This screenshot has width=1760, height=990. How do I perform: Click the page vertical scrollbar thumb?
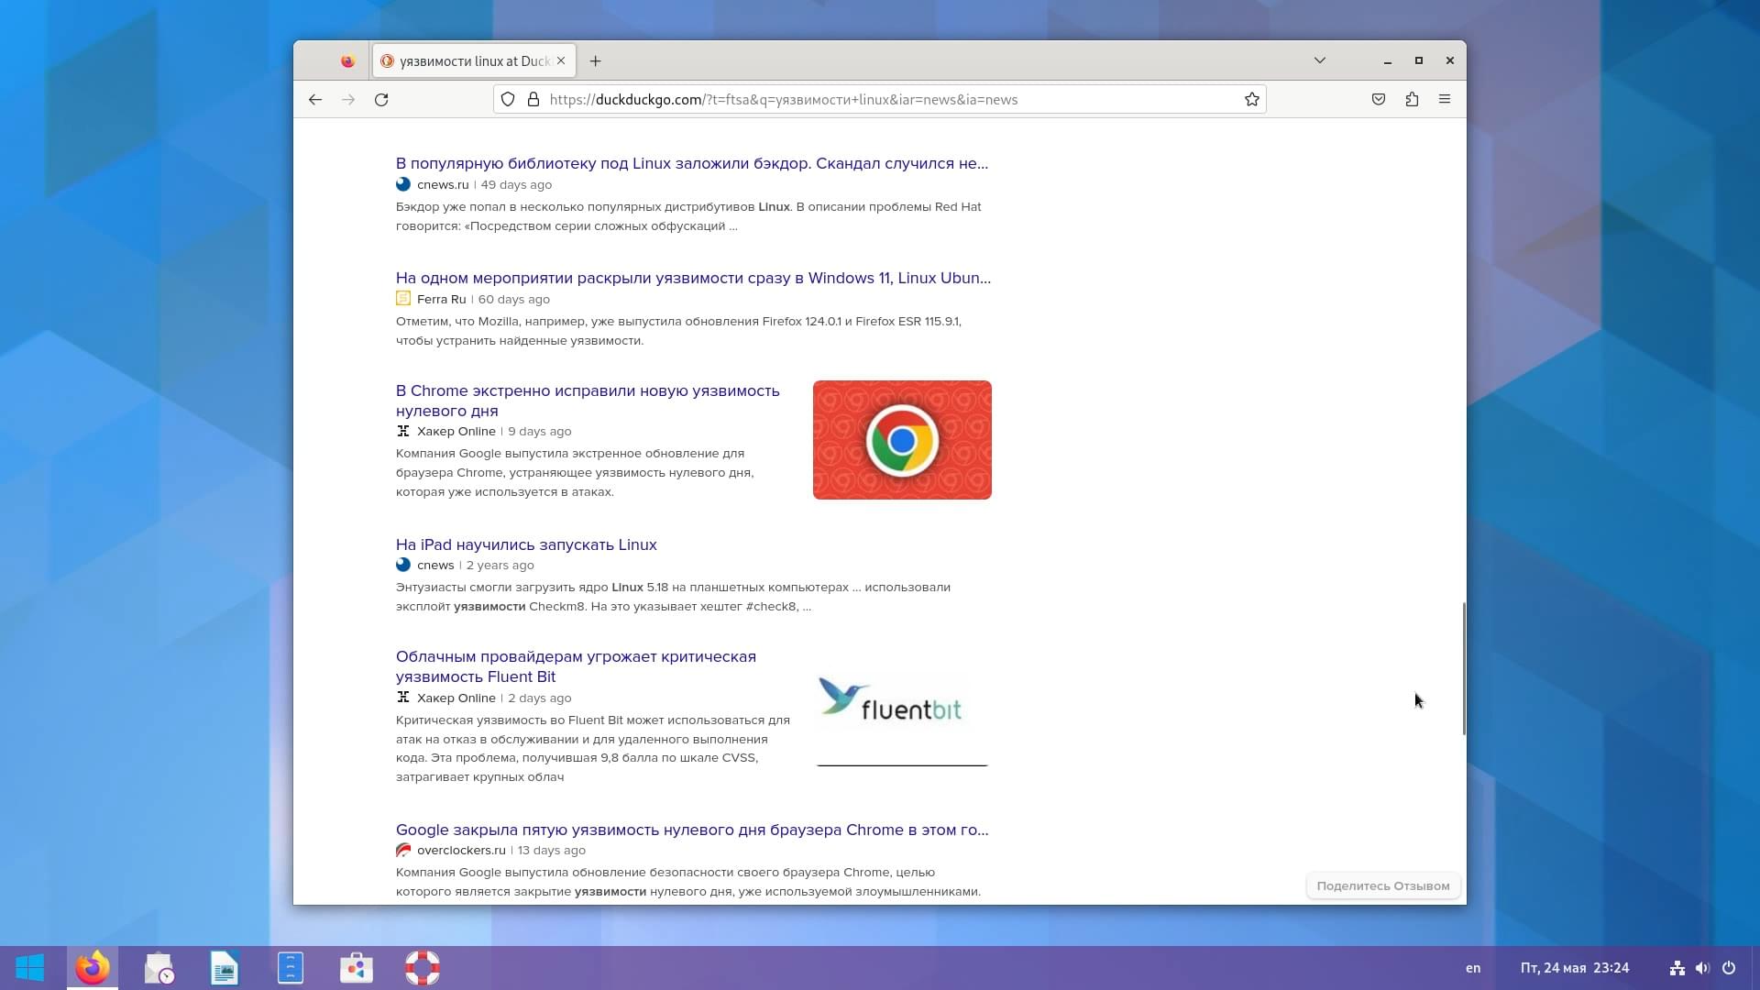click(1463, 668)
